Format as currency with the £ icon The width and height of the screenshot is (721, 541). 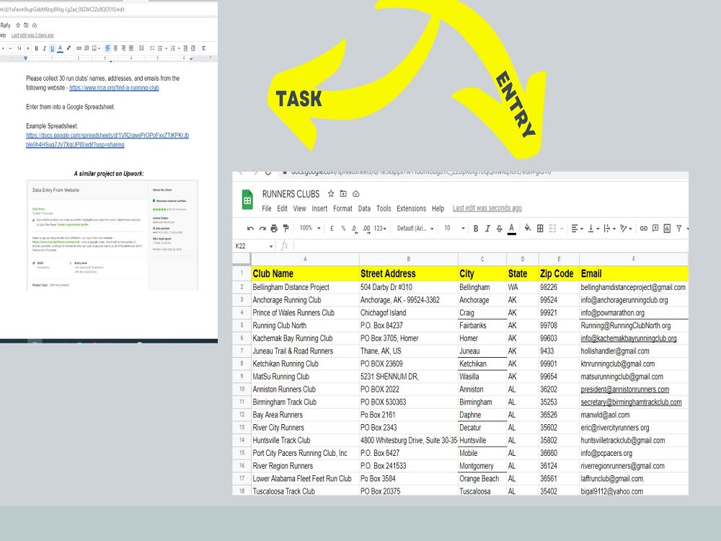(x=332, y=228)
